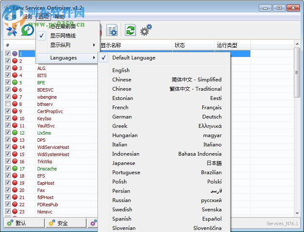This screenshot has width=304, height=232.
Task: Expand the 显示纵列 submenu
Action: [67, 45]
